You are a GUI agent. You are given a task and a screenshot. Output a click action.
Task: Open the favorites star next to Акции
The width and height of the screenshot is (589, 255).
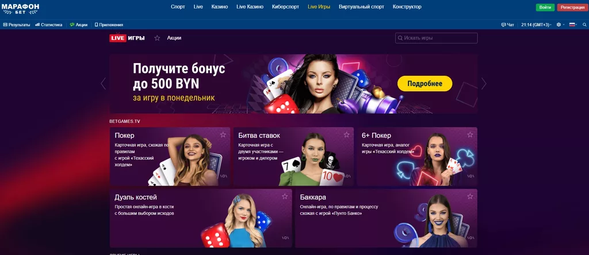157,38
